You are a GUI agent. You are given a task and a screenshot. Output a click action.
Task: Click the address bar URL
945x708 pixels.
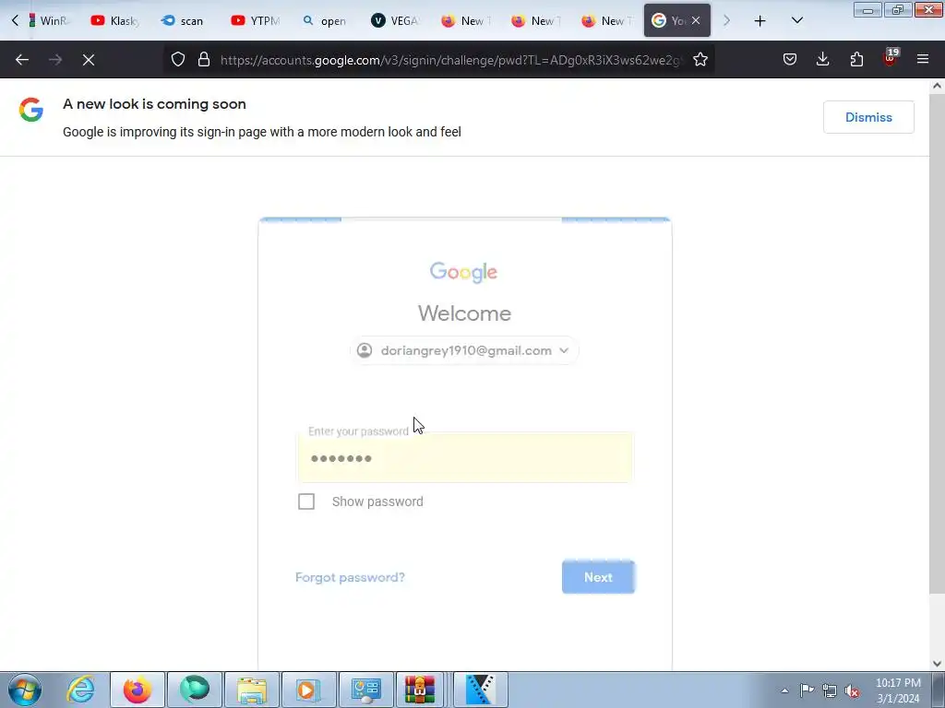(450, 60)
